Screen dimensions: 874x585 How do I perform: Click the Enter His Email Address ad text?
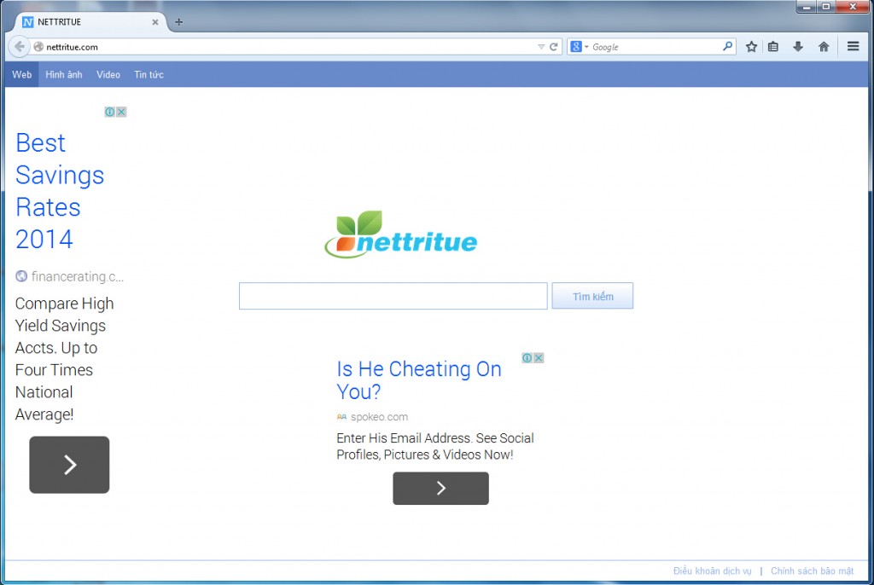tap(434, 446)
